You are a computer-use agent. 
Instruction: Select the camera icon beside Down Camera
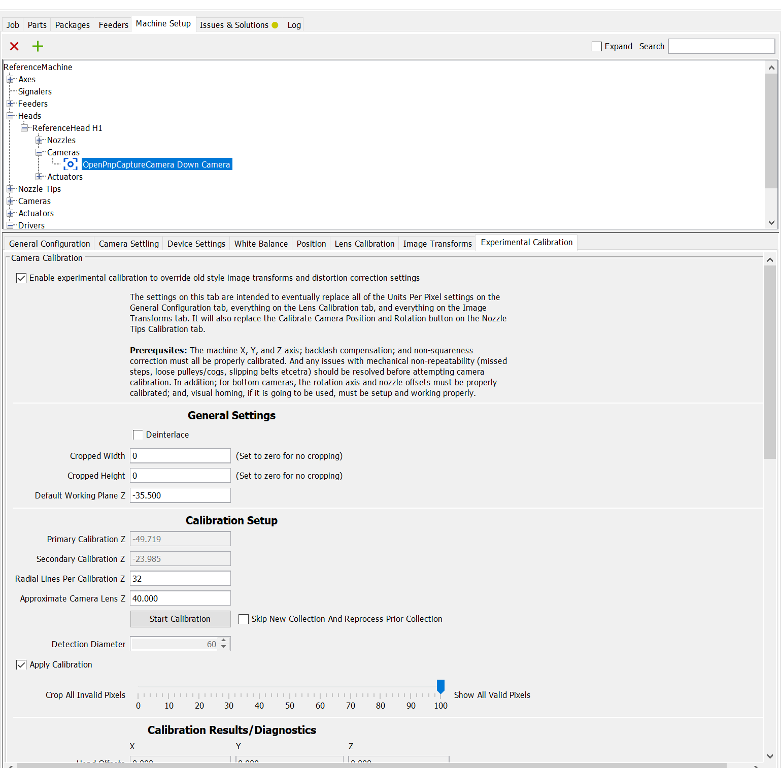tap(70, 164)
